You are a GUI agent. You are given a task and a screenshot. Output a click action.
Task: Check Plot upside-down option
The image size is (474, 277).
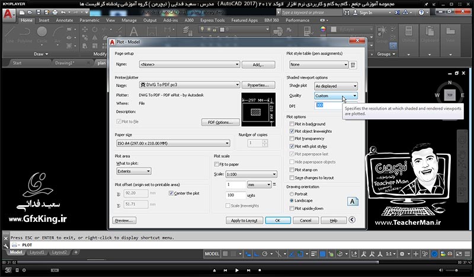coord(292,208)
